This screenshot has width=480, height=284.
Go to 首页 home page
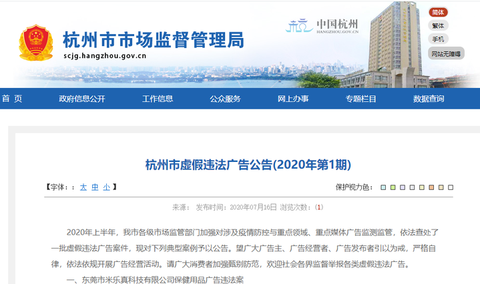point(12,99)
